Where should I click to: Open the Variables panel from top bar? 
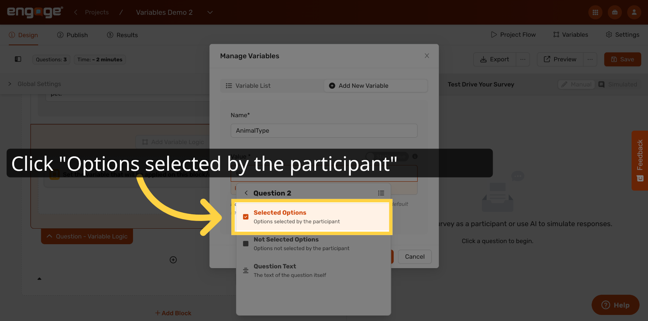[571, 35]
